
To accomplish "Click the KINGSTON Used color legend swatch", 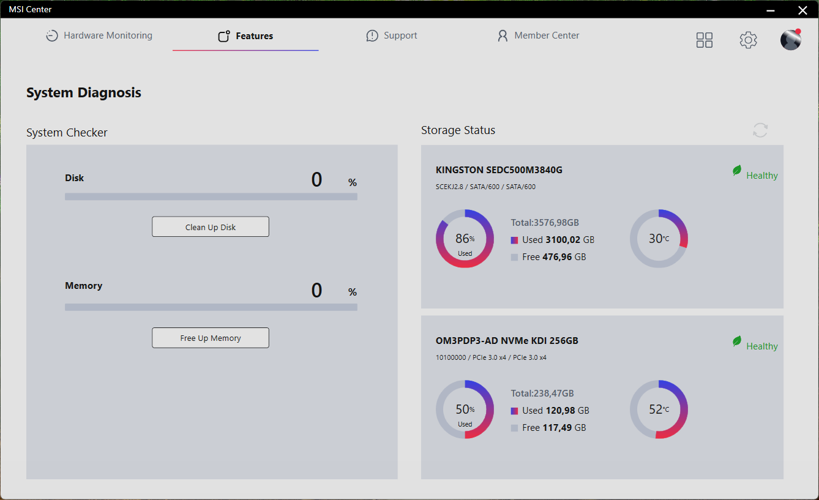I will tap(514, 241).
